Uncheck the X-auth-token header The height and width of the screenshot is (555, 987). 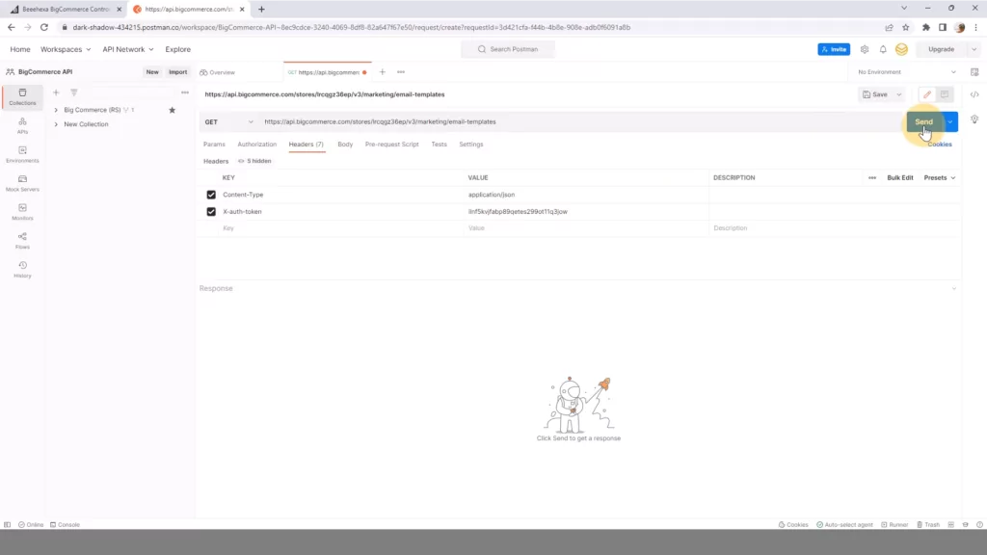tap(211, 212)
